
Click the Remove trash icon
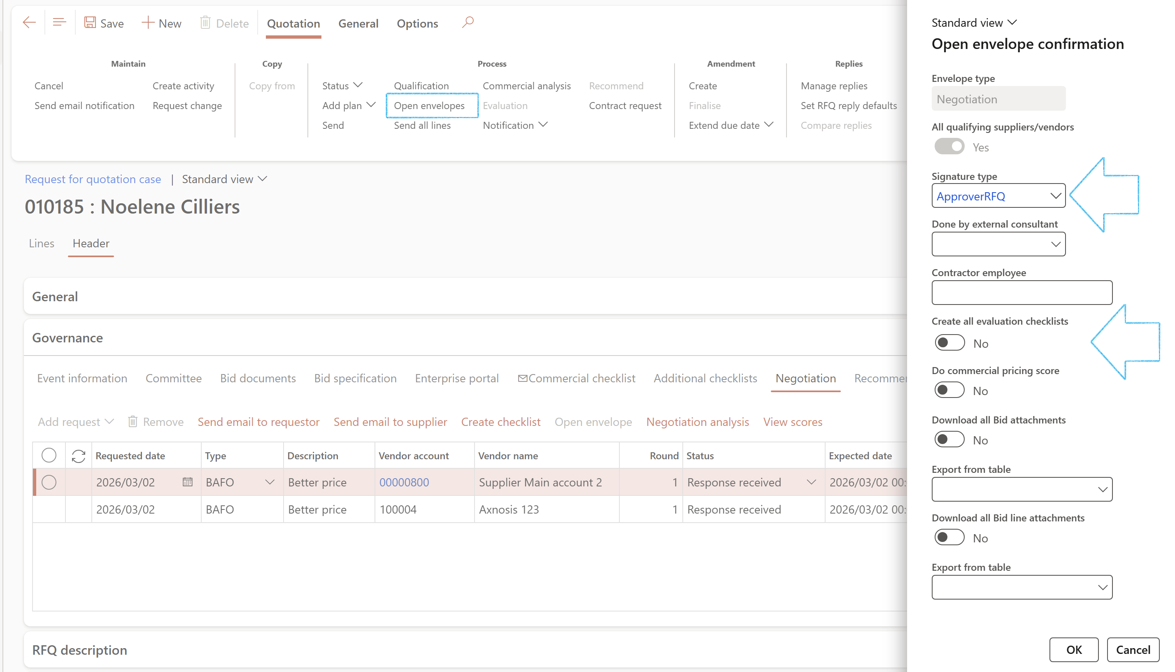pos(133,422)
